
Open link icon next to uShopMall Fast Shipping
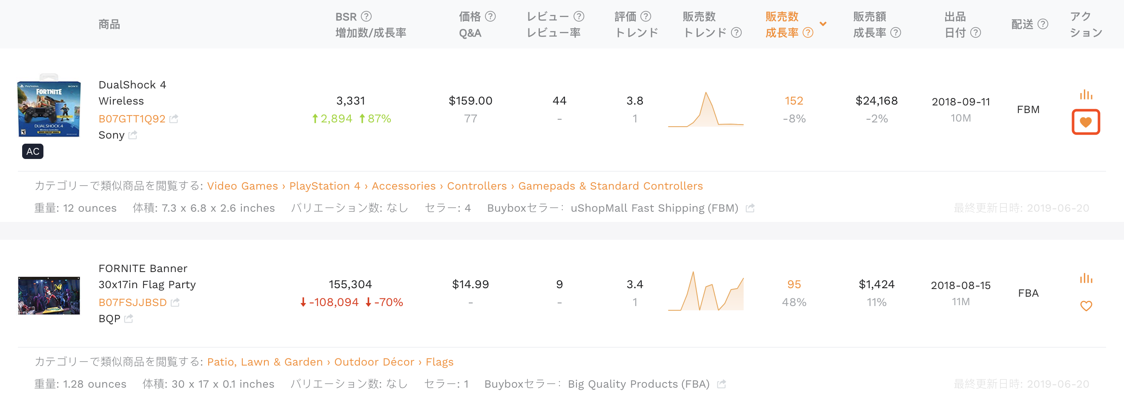coord(750,208)
